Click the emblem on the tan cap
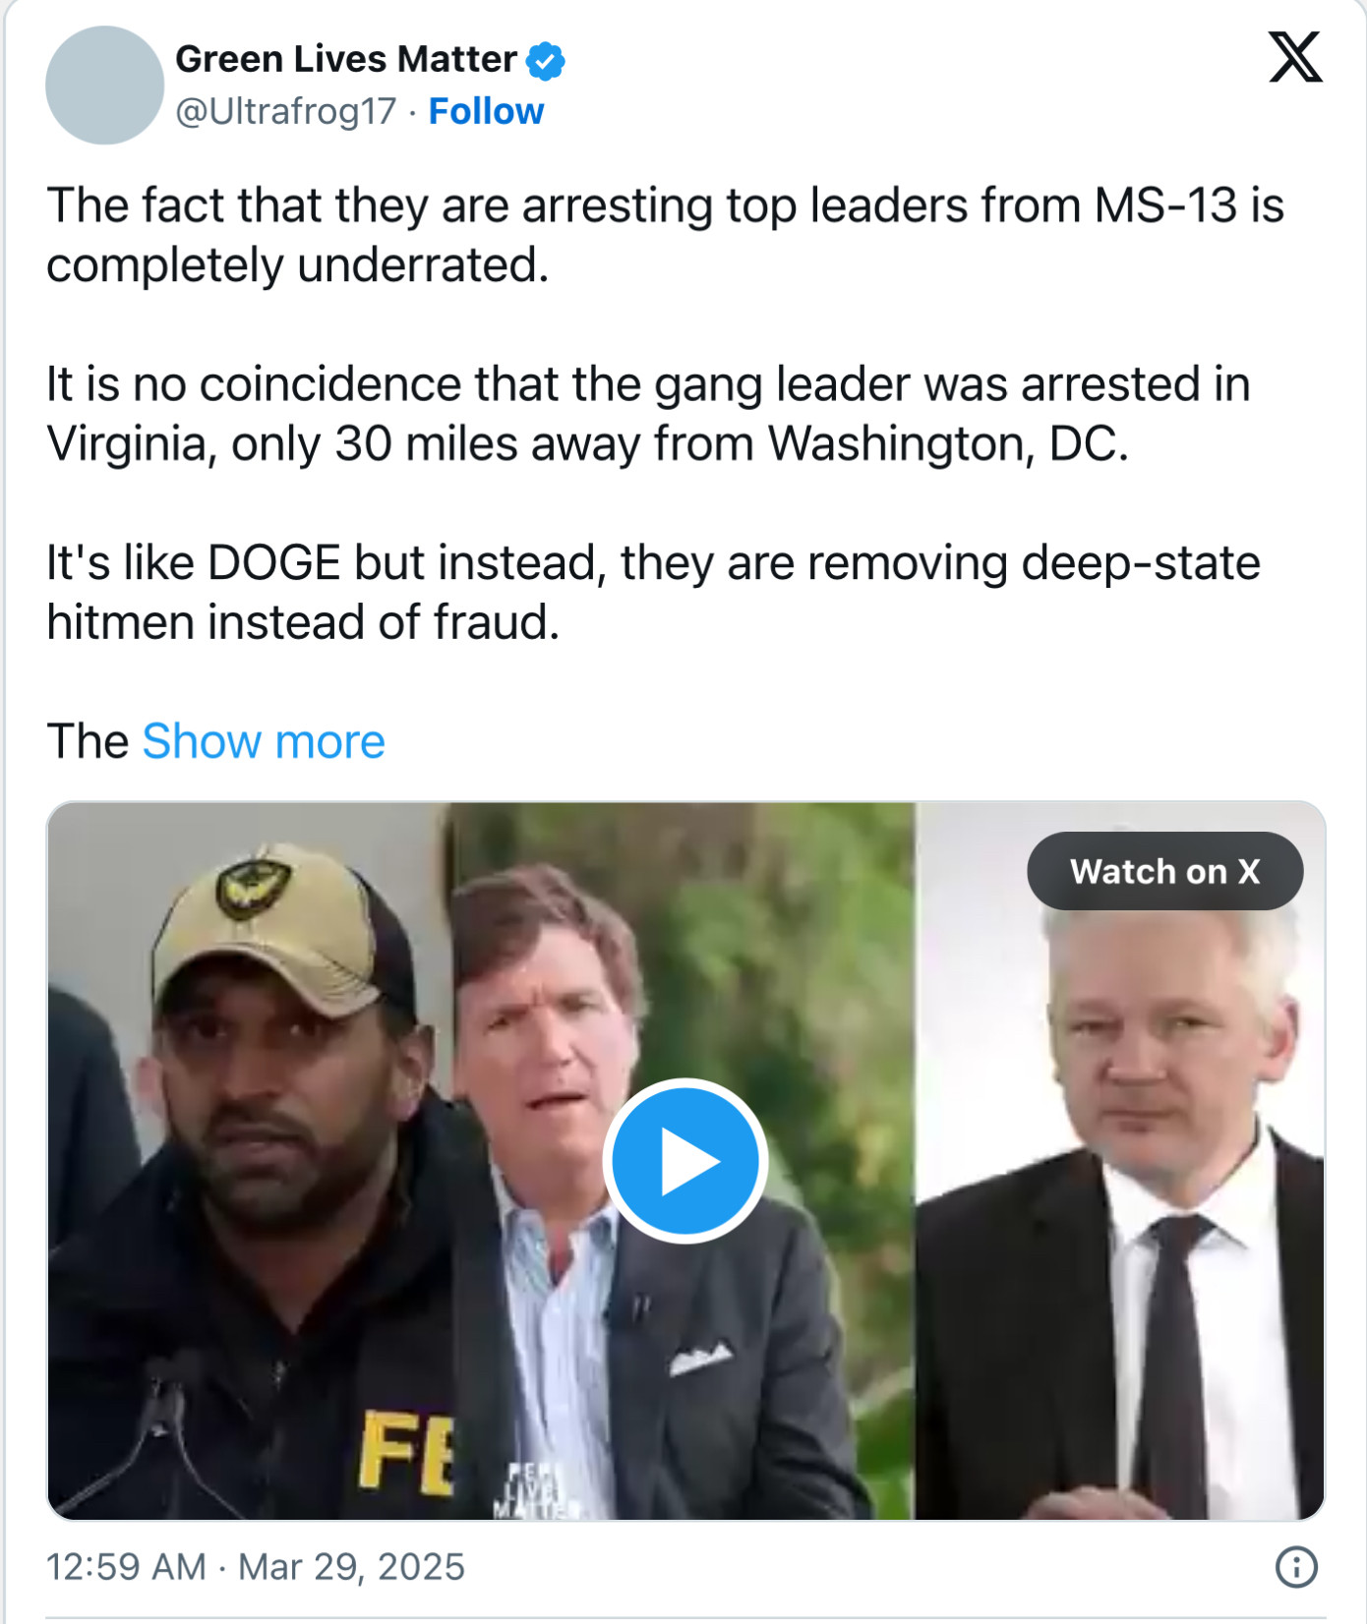This screenshot has height=1624, width=1367. pyautogui.click(x=253, y=887)
